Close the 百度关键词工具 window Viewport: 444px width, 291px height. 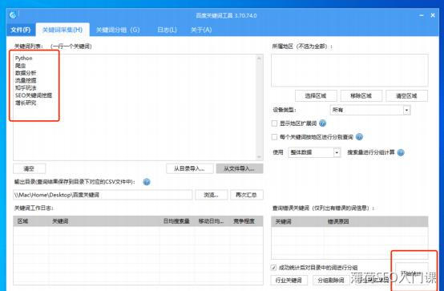point(433,15)
